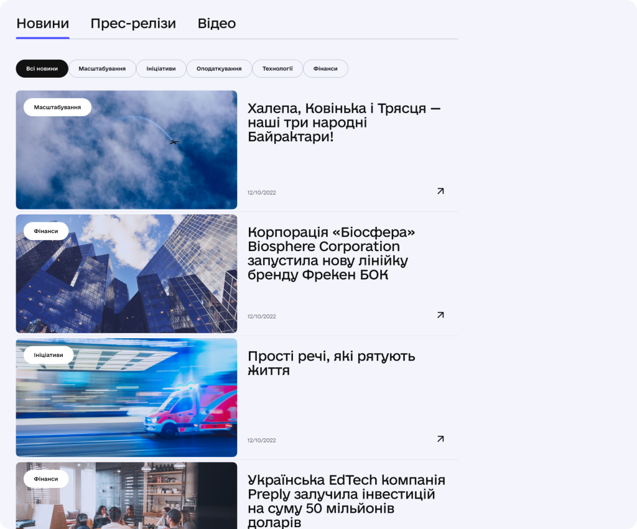Switch to the Прес-релізи tab
This screenshot has width=637, height=529.
click(x=133, y=24)
